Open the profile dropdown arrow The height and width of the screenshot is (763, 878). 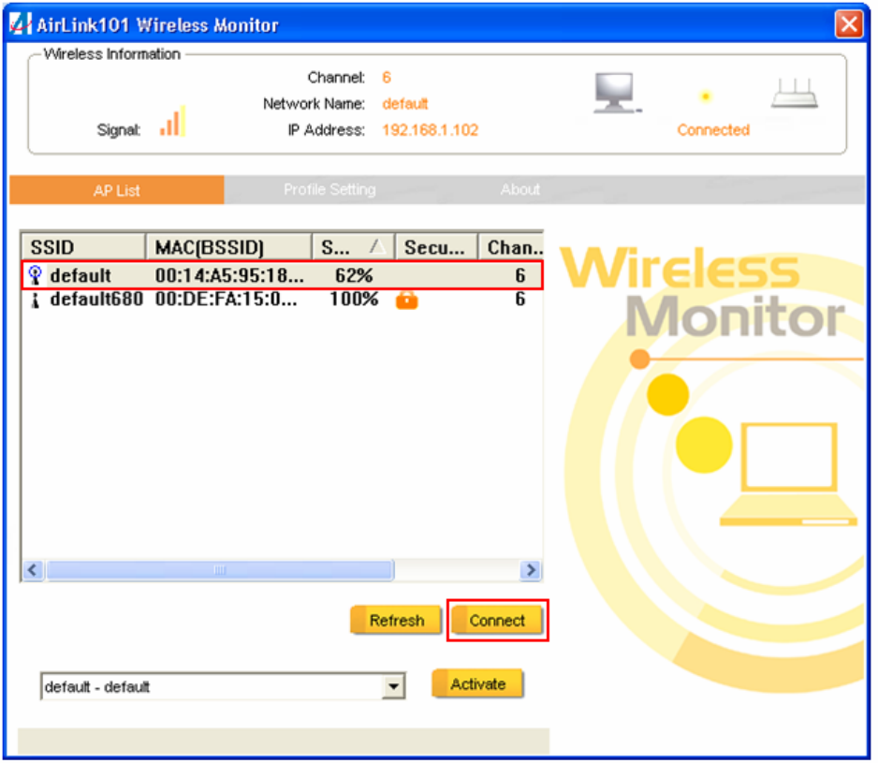pyautogui.click(x=394, y=686)
